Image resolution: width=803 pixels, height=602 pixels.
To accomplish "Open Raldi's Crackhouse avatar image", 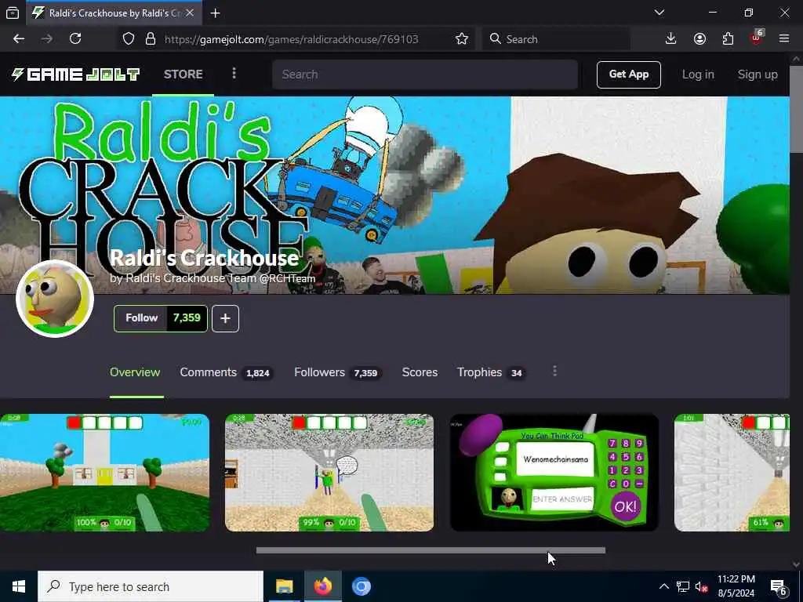I will (55, 299).
